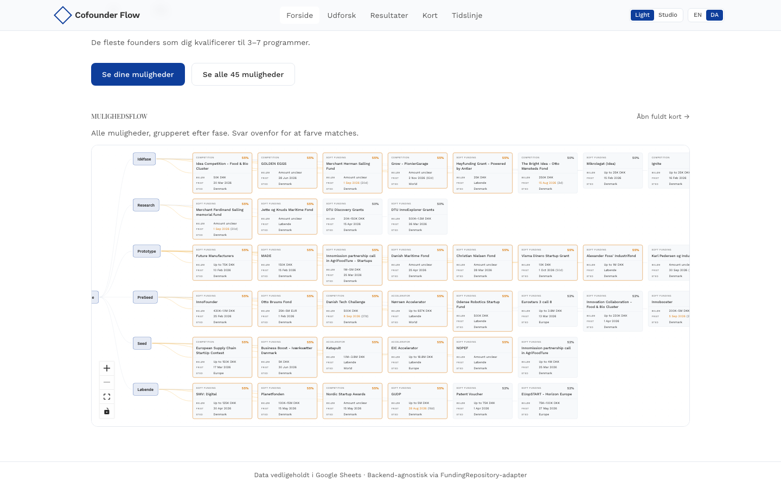The height and width of the screenshot is (488, 781).
Task: Click Se alle 45 muligheder button
Action: [243, 74]
